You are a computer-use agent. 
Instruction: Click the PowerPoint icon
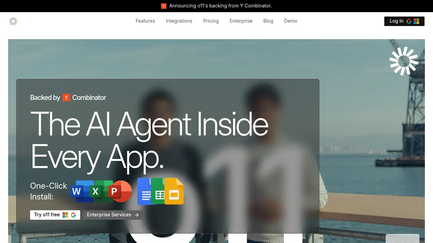(120, 191)
